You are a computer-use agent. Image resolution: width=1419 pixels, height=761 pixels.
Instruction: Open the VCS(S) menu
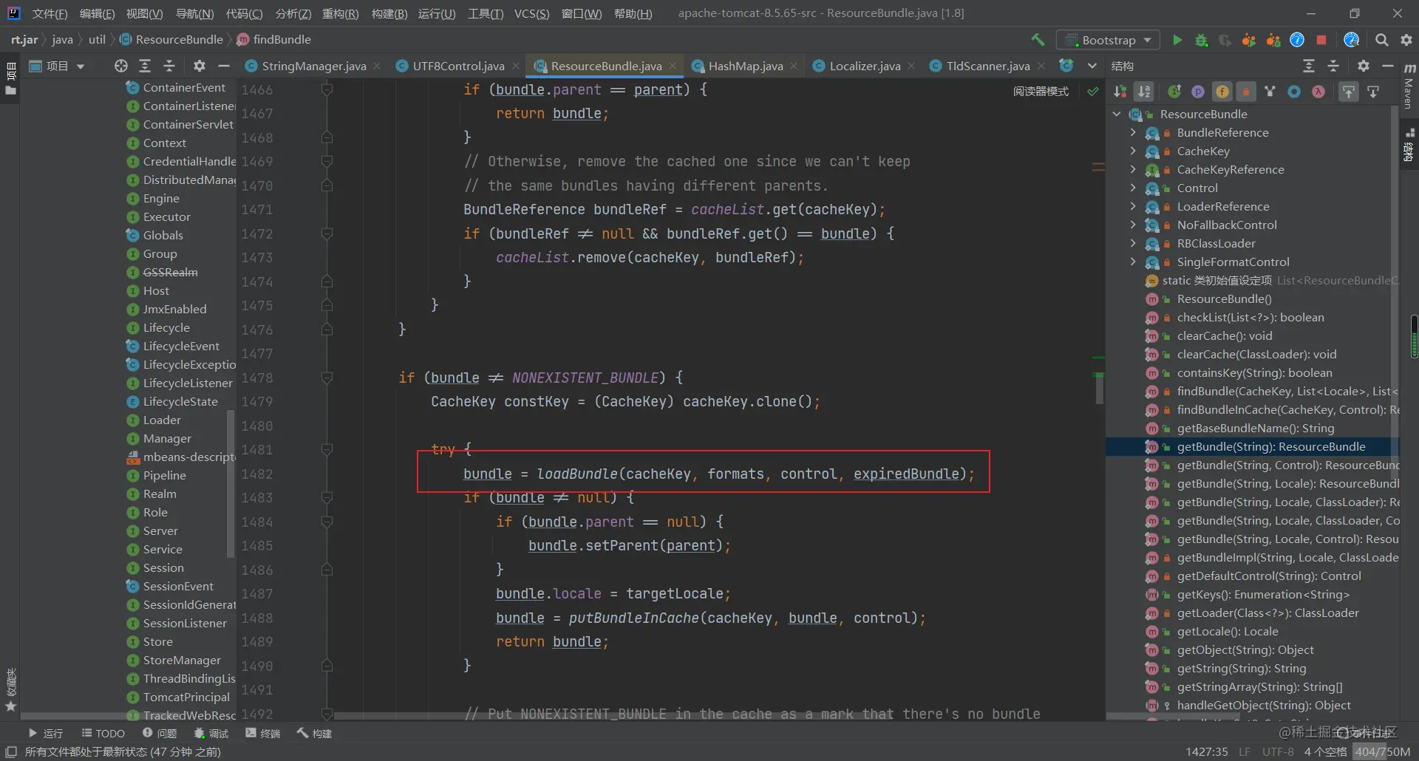point(531,13)
